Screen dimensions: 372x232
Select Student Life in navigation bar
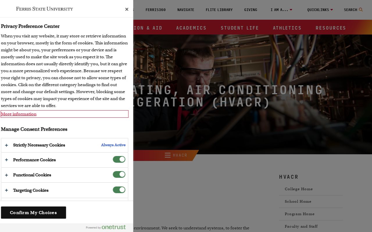239,28
